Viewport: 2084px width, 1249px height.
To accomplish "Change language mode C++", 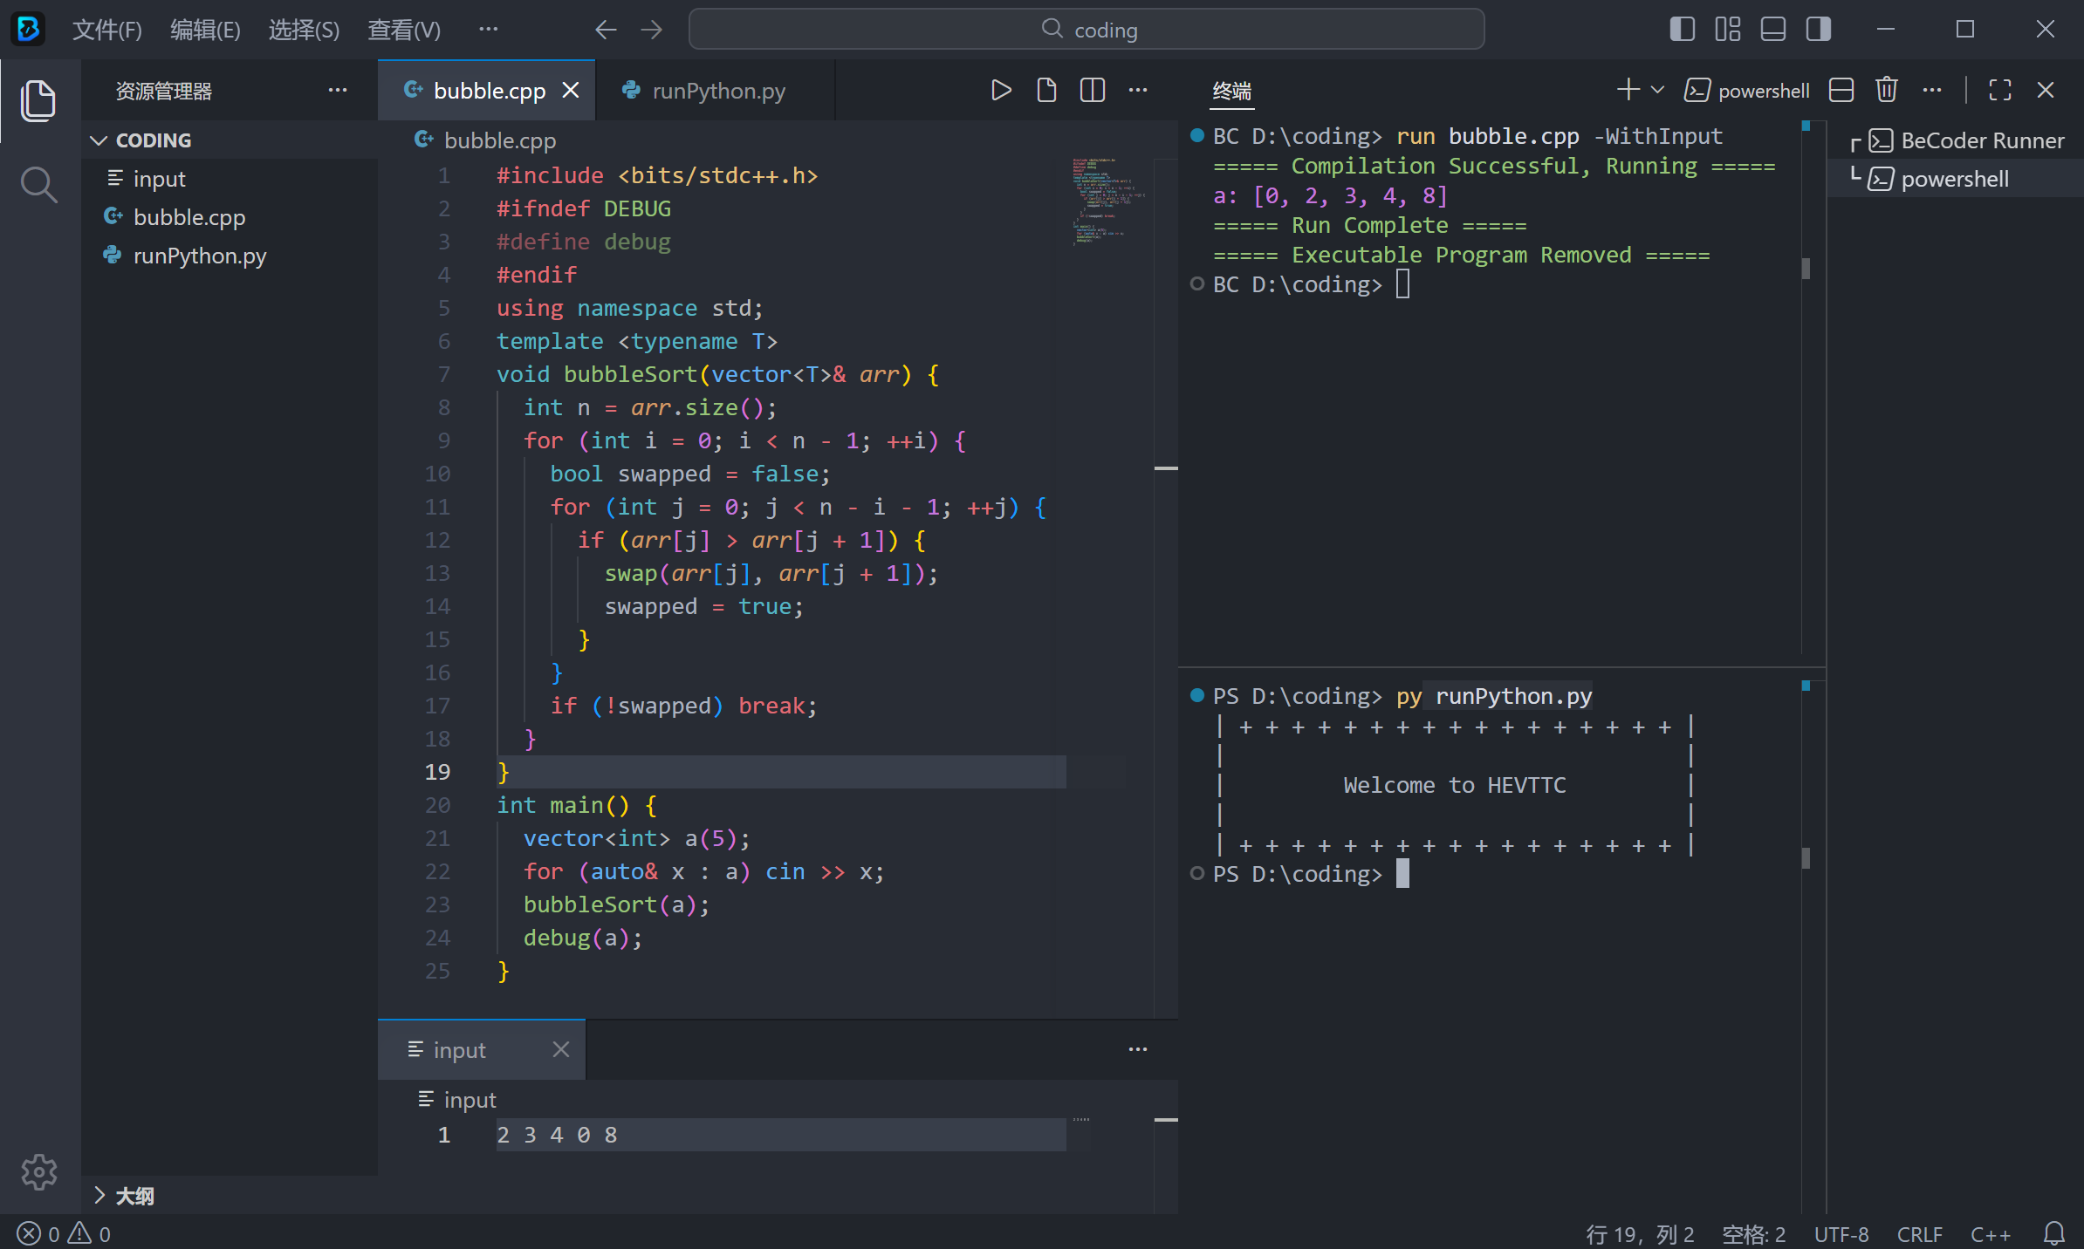I will pos(1990,1234).
